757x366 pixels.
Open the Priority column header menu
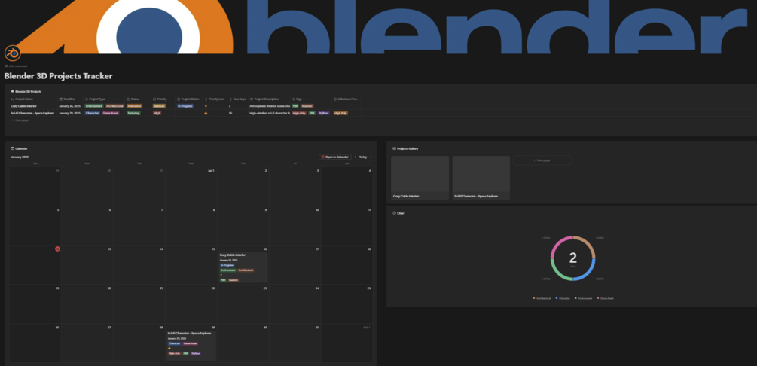163,99
